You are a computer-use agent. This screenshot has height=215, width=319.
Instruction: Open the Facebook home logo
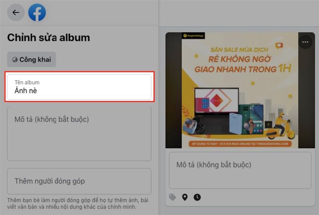[37, 13]
